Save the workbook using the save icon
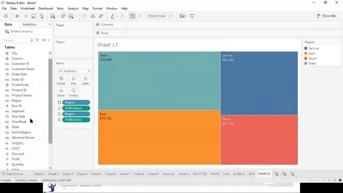343x193 pixels. coord(33,16)
